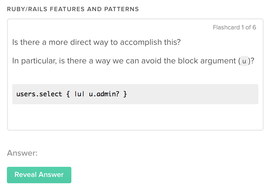Click blank card space below the code block
This screenshot has width=269, height=192.
coord(135,117)
